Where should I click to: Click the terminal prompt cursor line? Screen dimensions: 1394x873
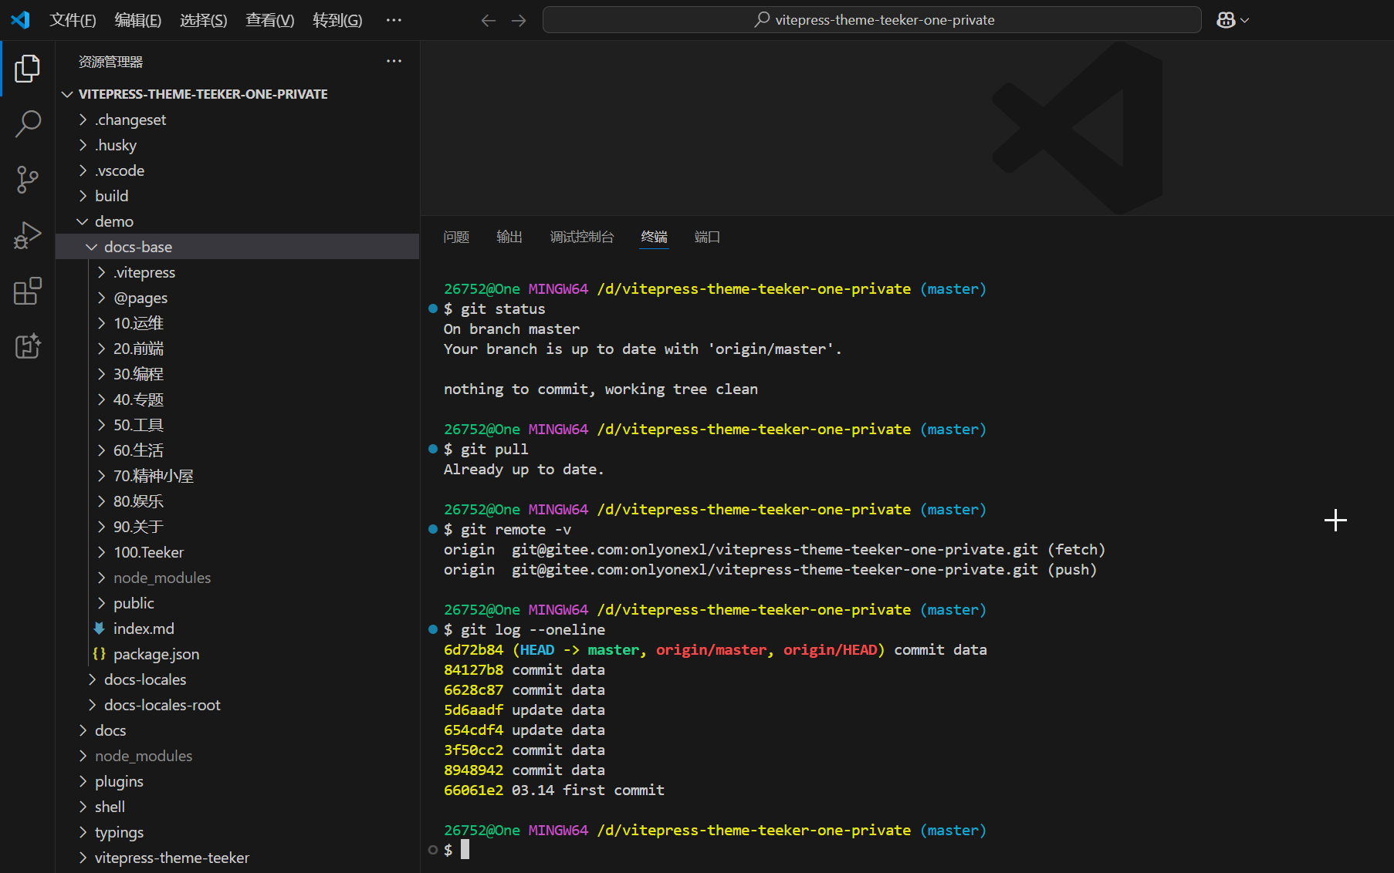(x=465, y=850)
